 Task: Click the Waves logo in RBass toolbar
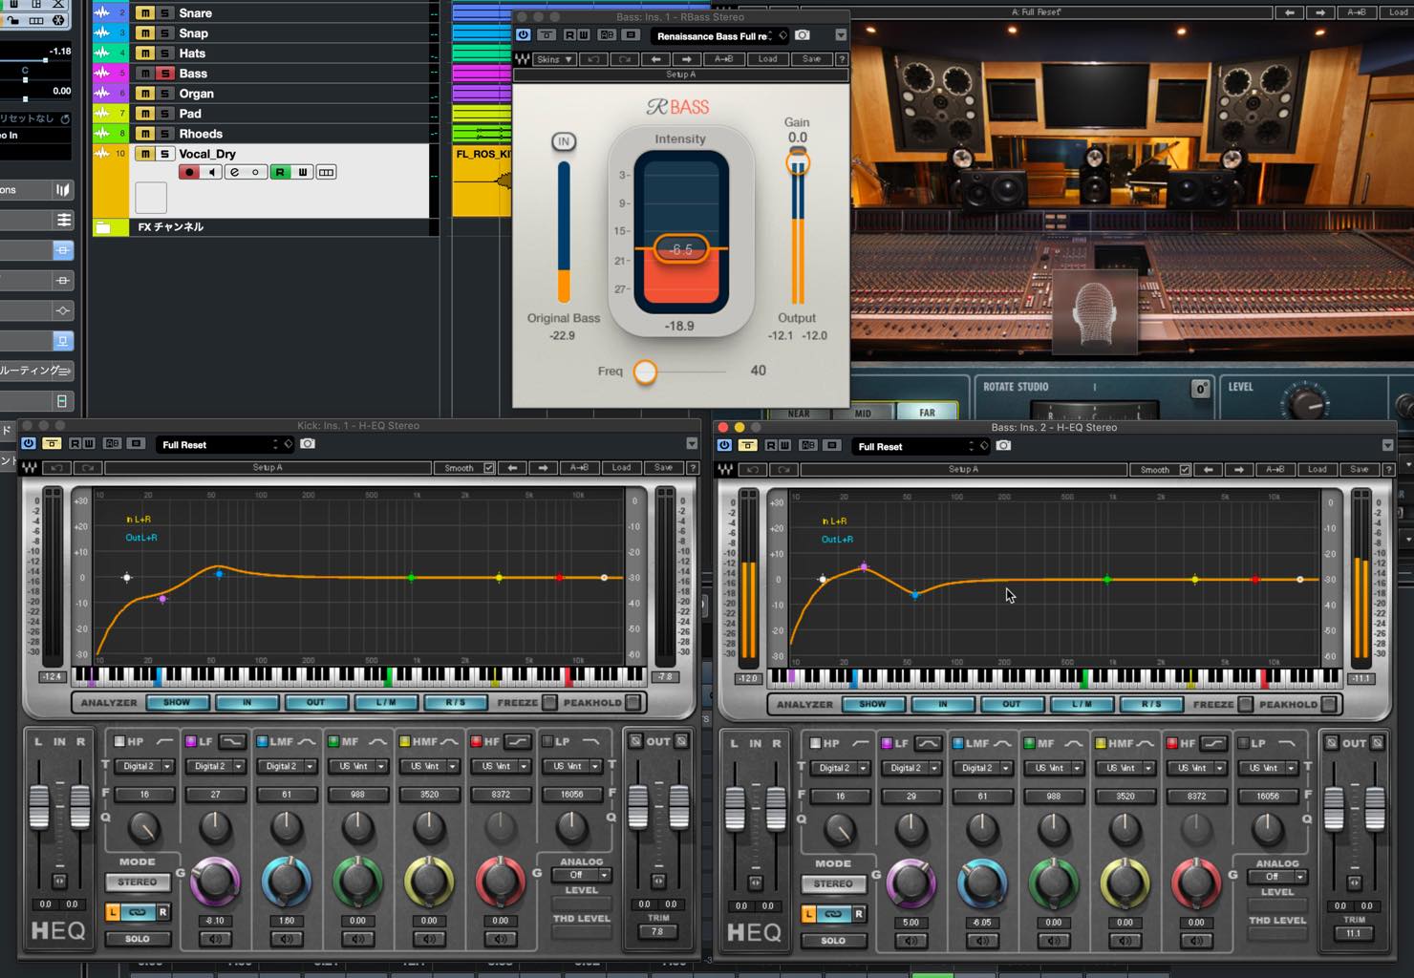523,59
